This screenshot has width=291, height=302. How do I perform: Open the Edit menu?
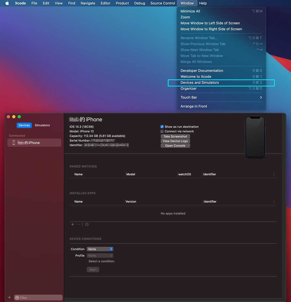(46, 3)
